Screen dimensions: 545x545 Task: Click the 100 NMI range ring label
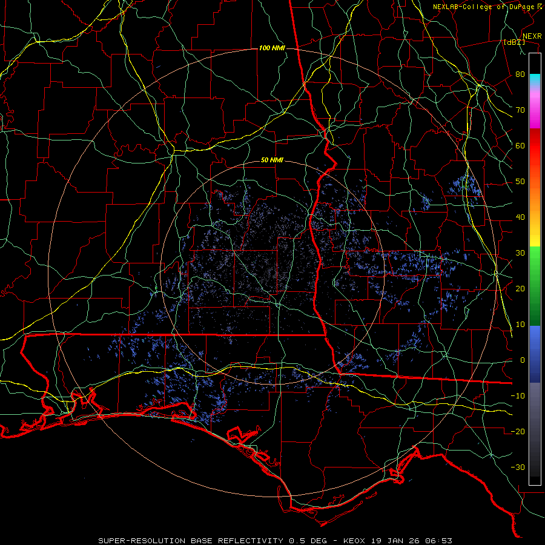click(x=272, y=48)
